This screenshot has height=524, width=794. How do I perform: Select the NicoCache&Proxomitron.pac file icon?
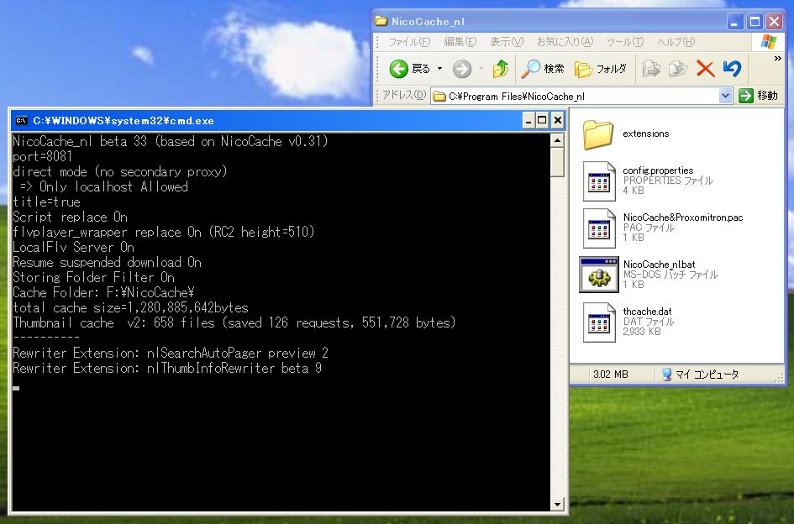pyautogui.click(x=599, y=228)
